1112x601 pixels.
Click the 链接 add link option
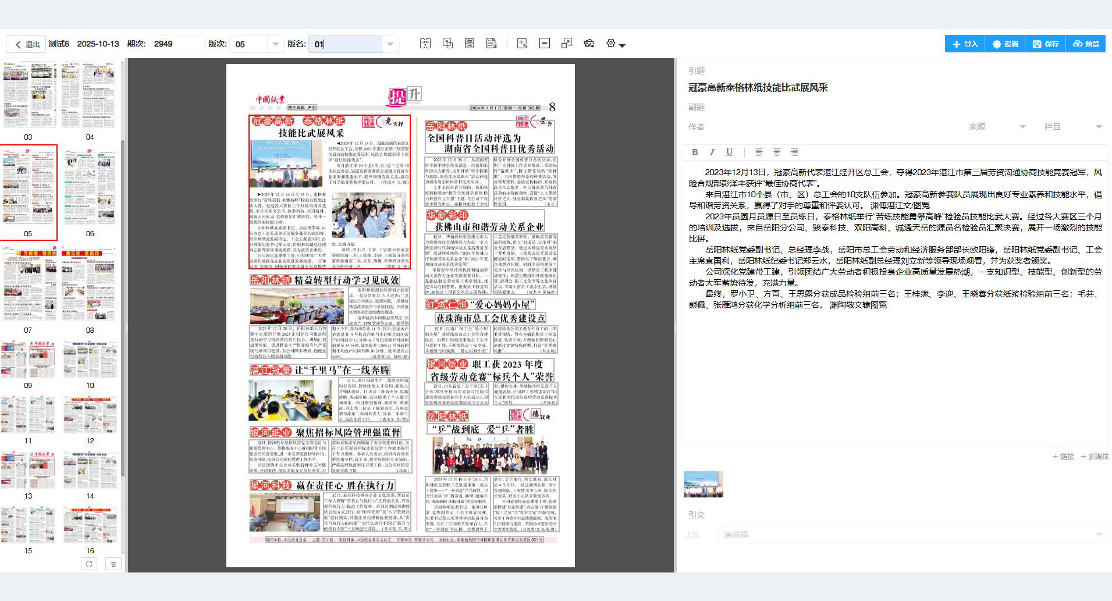(x=1063, y=457)
